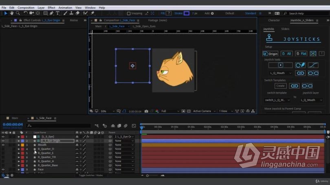Hide the Mouth layer with eye toggle
This screenshot has width=330, height=185.
coord(3,145)
